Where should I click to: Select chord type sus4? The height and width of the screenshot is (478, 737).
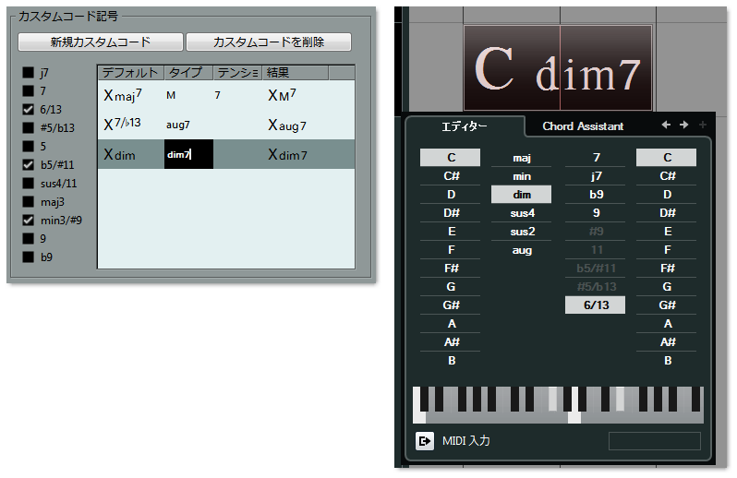click(521, 213)
